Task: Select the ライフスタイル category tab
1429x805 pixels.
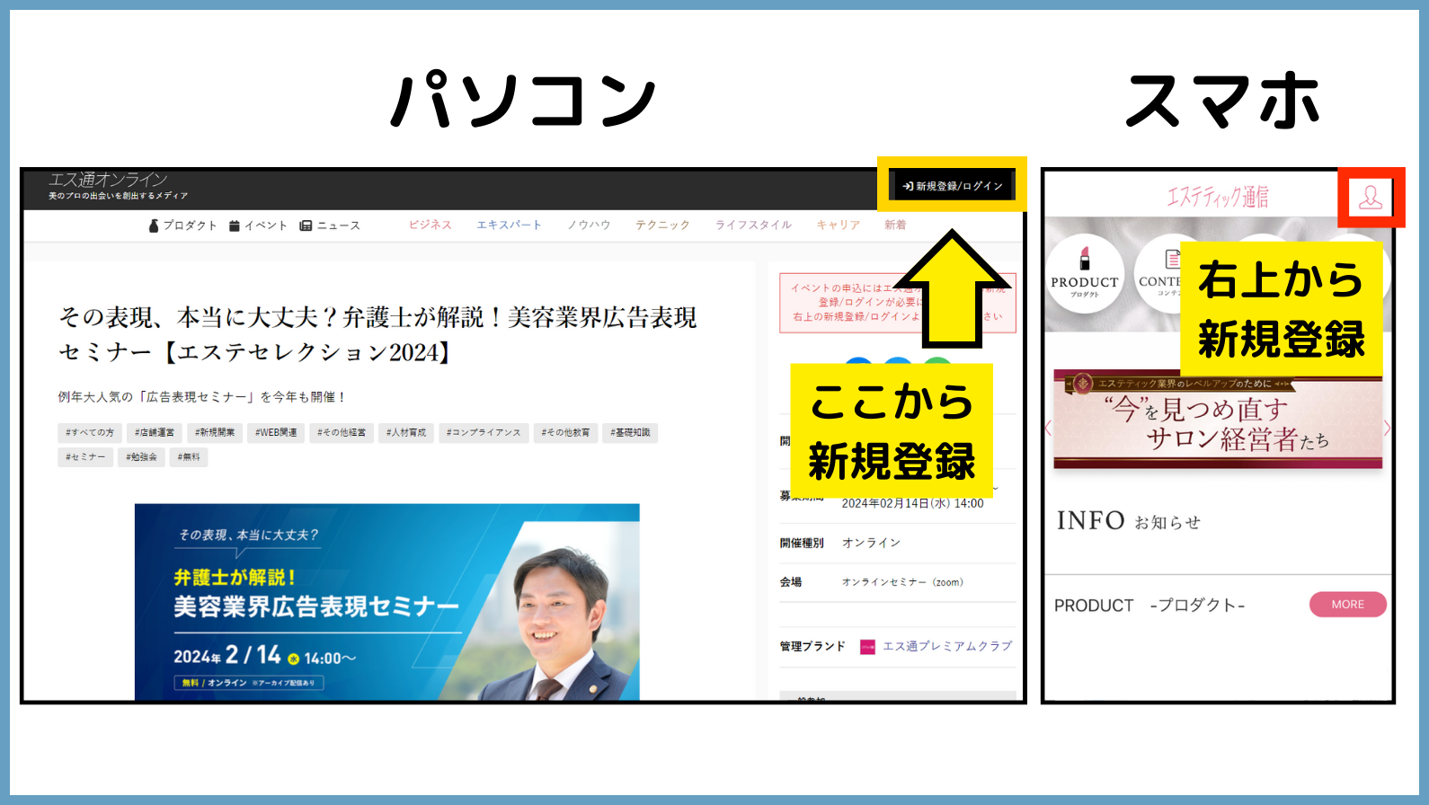Action: pos(753,225)
